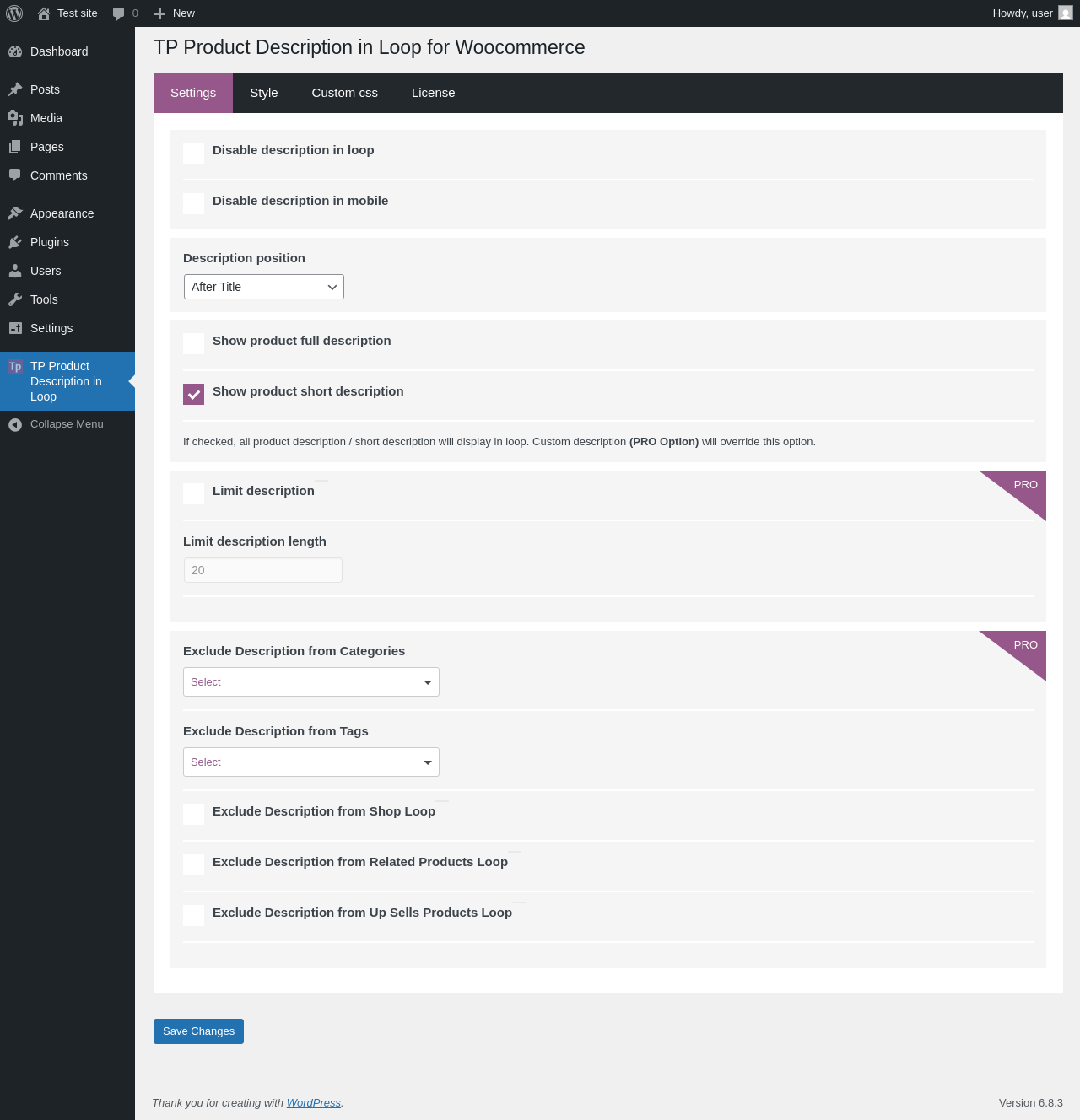The height and width of the screenshot is (1120, 1080).
Task: Open the user avatar icon
Action: [x=1066, y=13]
